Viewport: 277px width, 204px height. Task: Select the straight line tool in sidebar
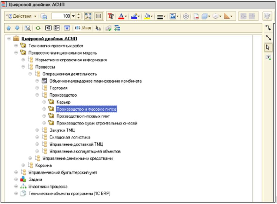[268, 37]
